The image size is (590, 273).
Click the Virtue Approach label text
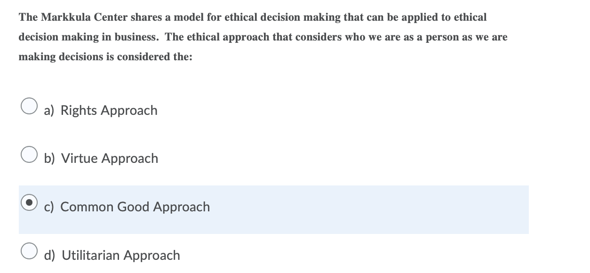pos(110,158)
